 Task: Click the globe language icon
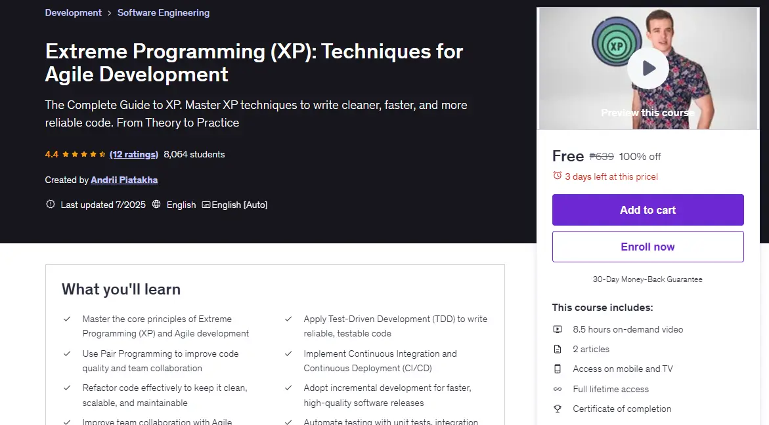click(x=156, y=204)
